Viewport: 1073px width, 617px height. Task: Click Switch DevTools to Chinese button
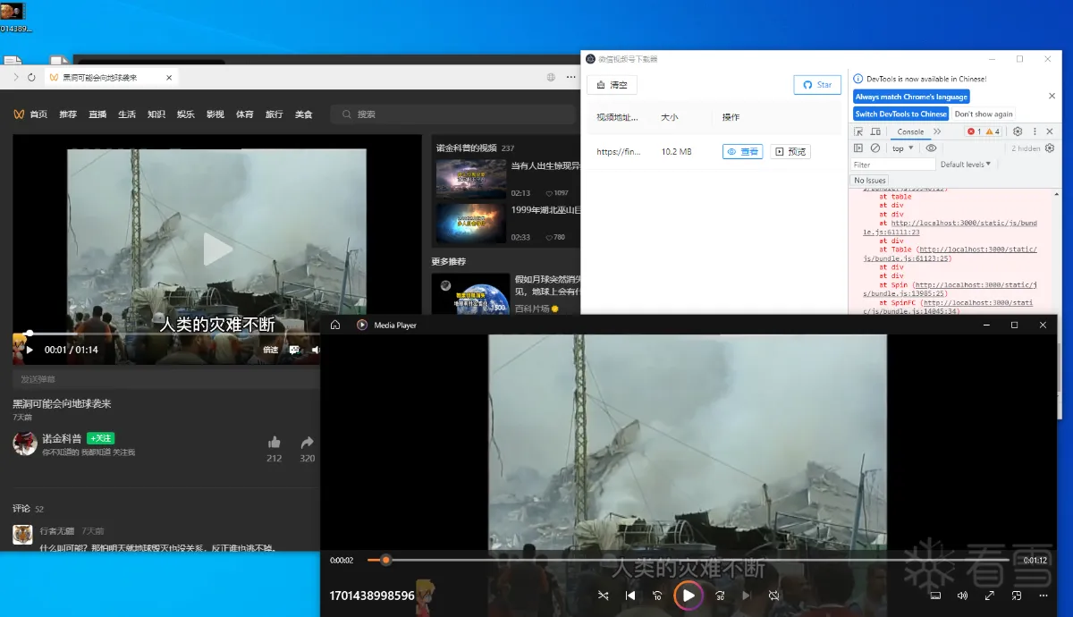(900, 114)
